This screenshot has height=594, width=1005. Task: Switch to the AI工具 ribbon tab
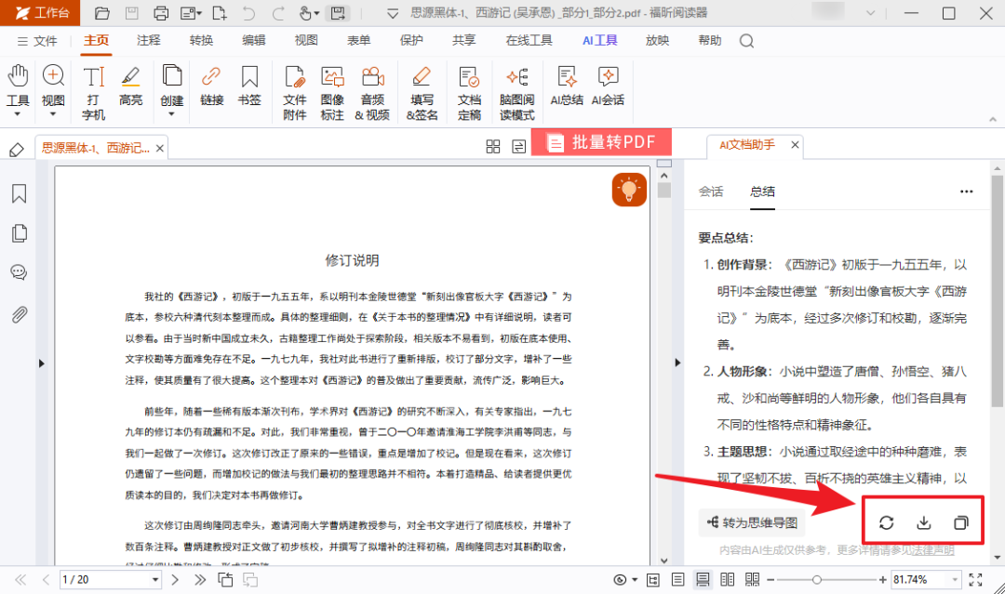point(600,40)
